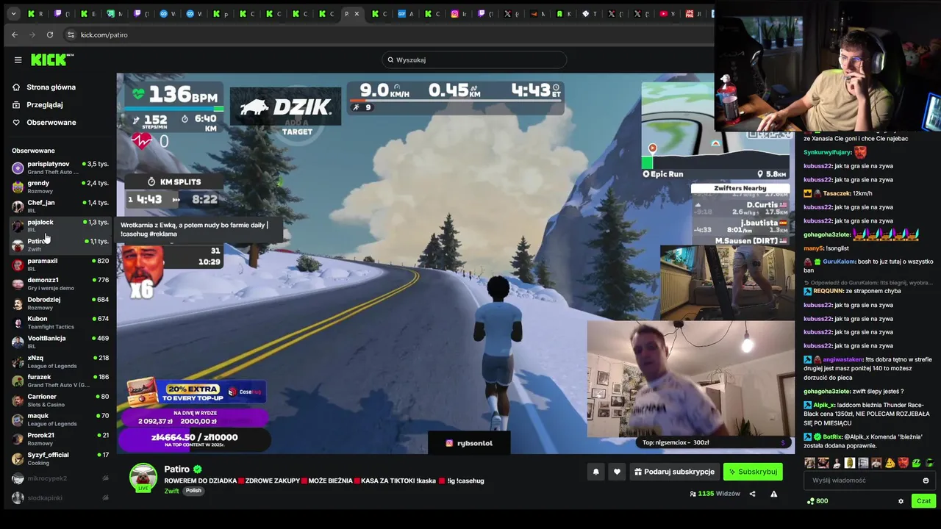
Task: Open Kubon Teamfight Tactics channel
Action: pyautogui.click(x=59, y=323)
